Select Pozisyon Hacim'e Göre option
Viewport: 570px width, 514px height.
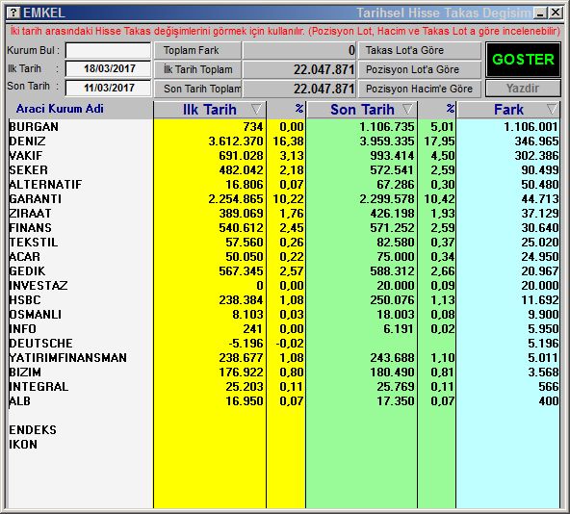[420, 89]
